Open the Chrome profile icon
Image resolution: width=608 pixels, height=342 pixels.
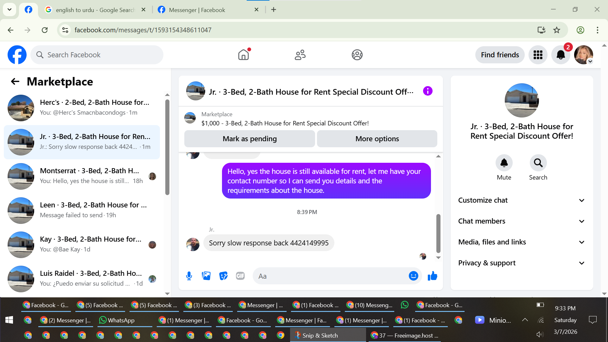click(x=580, y=30)
